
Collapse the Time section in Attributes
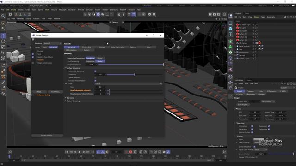(236, 109)
